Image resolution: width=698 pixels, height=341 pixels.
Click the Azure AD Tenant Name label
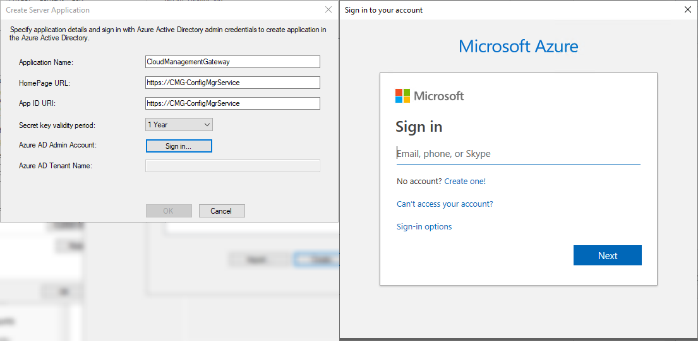click(x=55, y=166)
